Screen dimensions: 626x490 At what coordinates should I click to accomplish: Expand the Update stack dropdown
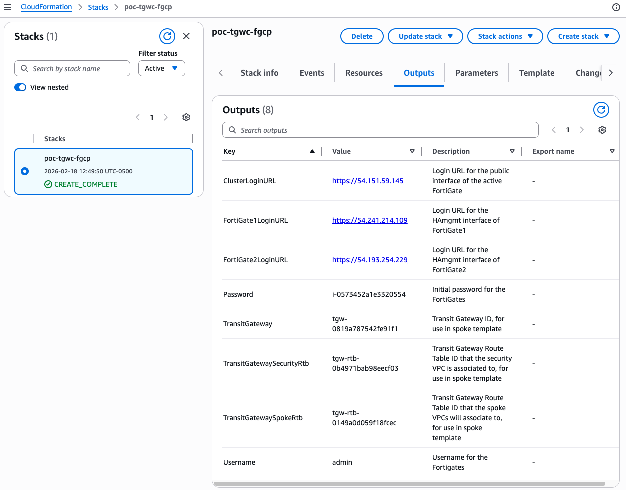(x=425, y=36)
